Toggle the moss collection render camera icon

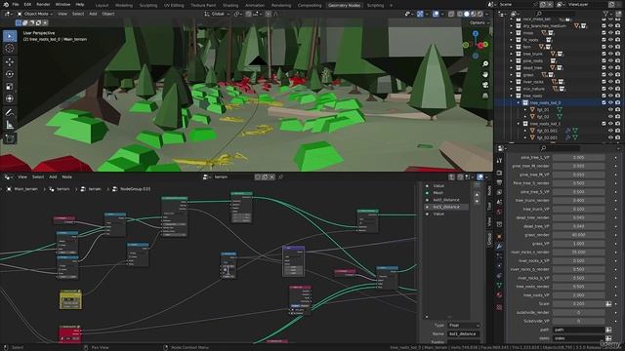coord(617,33)
